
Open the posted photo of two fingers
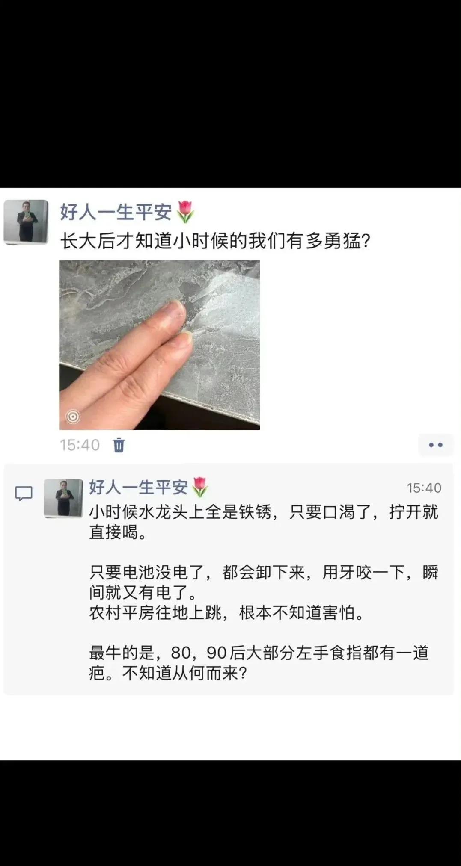(x=160, y=345)
